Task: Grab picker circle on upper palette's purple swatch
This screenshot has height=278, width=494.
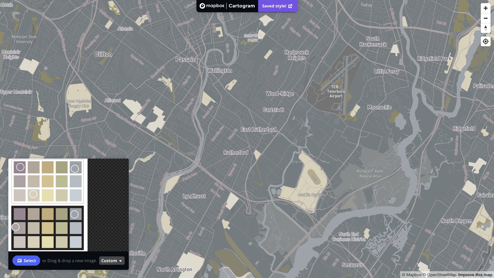Action: coord(20,167)
